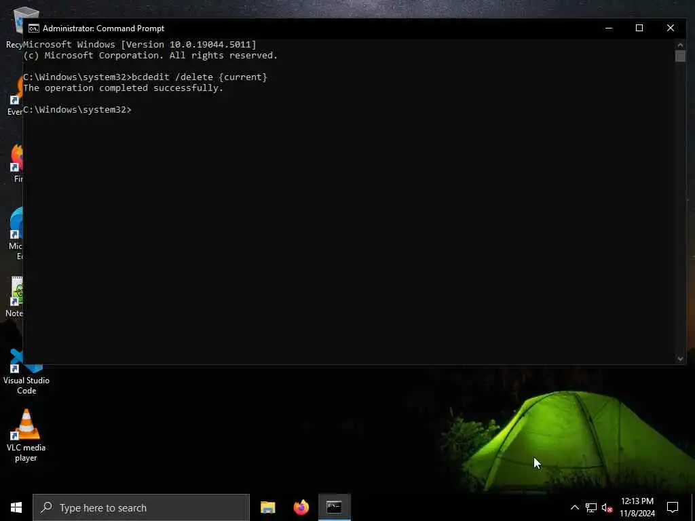695x521 pixels.
Task: Select the Recycle Bin desktop icon
Action: tap(14, 27)
